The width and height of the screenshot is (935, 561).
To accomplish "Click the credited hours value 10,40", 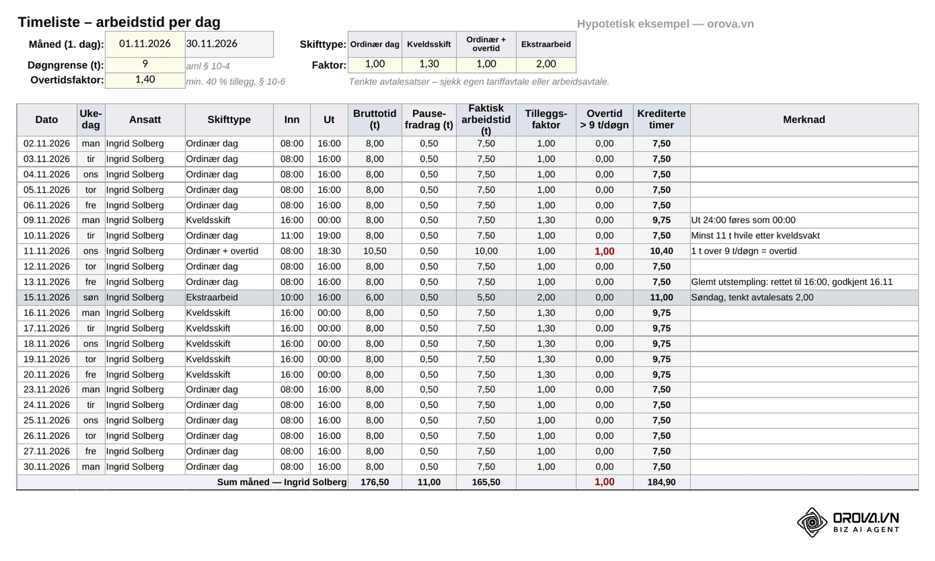I will [x=662, y=252].
